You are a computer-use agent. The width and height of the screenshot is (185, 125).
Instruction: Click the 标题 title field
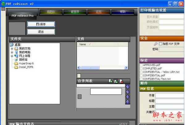pos(170,101)
